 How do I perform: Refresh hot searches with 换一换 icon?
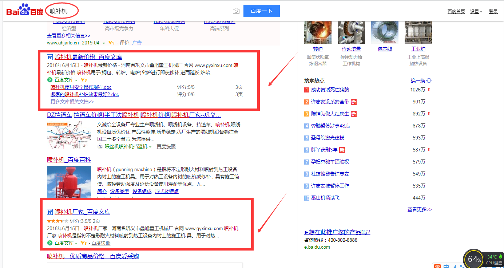(429, 80)
